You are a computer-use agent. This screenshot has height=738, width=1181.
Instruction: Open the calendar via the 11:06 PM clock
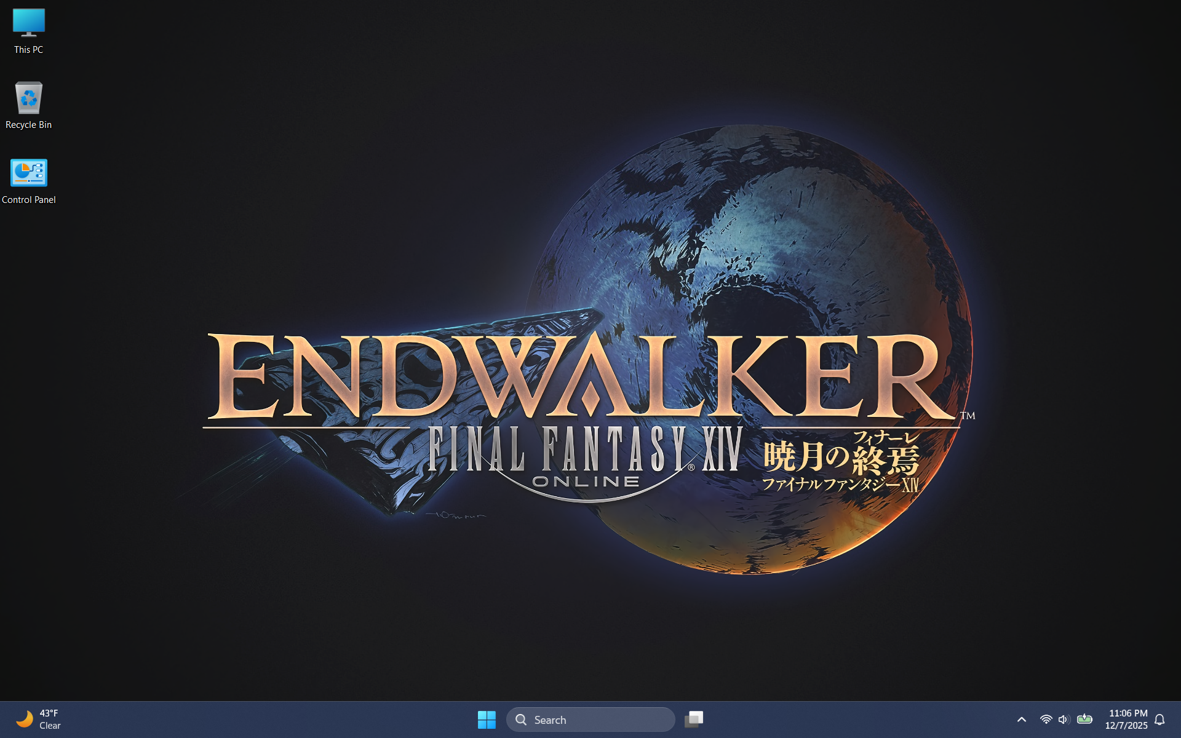pos(1129,713)
